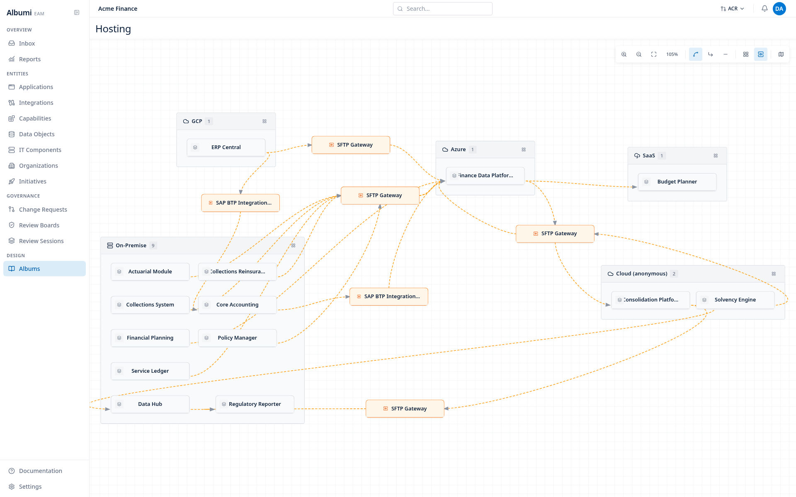Select the ERP Central node
This screenshot has width=796, height=497.
[226, 147]
